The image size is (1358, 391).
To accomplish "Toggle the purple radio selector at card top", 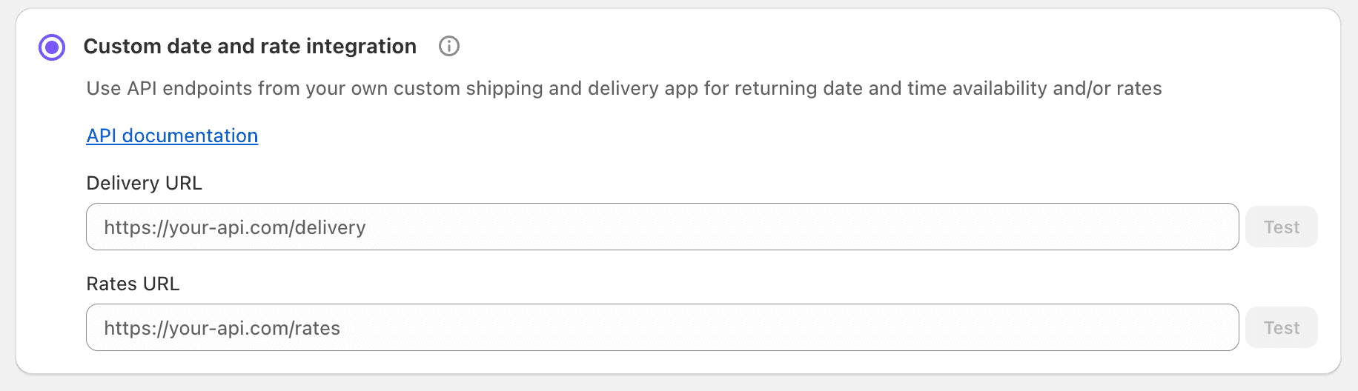I will pyautogui.click(x=52, y=47).
